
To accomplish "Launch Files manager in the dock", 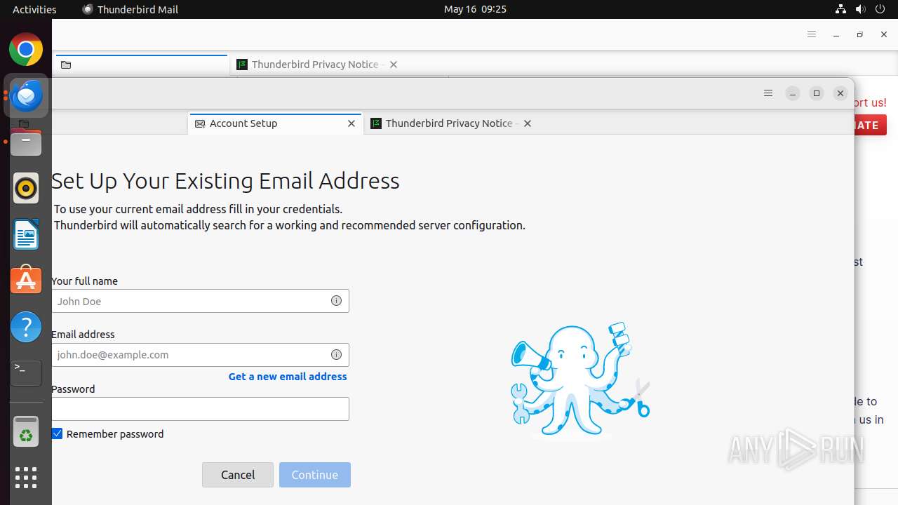I will 26,142.
